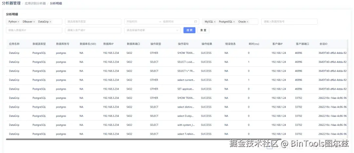Click client IP 192.168.1.24 in 'select D.obji...' row
354x153 pixels.
point(279,116)
